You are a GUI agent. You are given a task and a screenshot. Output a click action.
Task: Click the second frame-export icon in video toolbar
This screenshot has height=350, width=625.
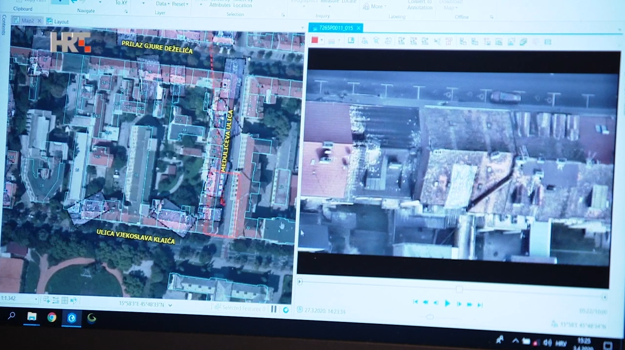click(414, 41)
